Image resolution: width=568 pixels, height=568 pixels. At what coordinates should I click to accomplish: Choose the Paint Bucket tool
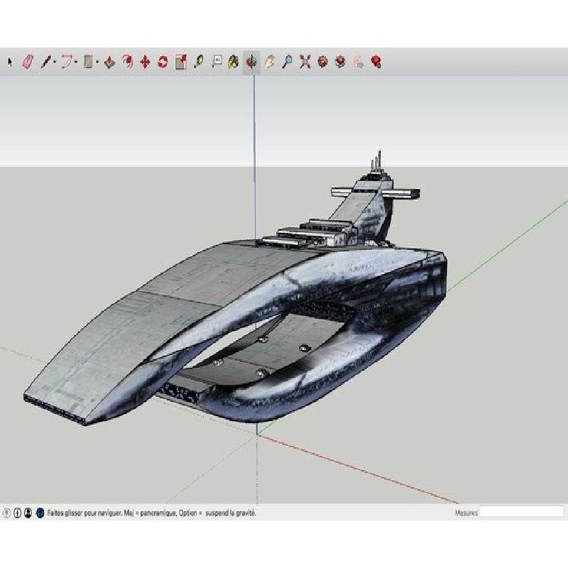pyautogui.click(x=233, y=62)
